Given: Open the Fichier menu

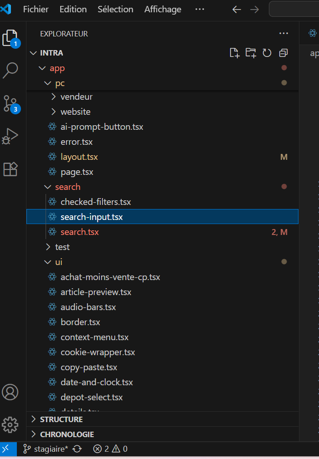Looking at the screenshot, I should point(36,9).
